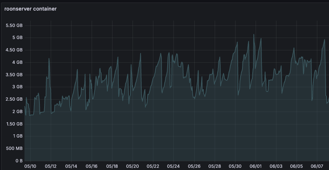Image resolution: width=329 pixels, height=170 pixels.
Task: Click the 05/26 date on the time axis
Action: coord(194,166)
